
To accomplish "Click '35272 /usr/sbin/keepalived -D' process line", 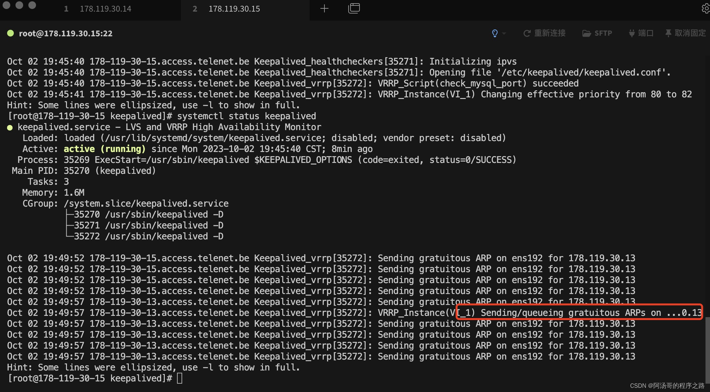I will click(x=148, y=236).
